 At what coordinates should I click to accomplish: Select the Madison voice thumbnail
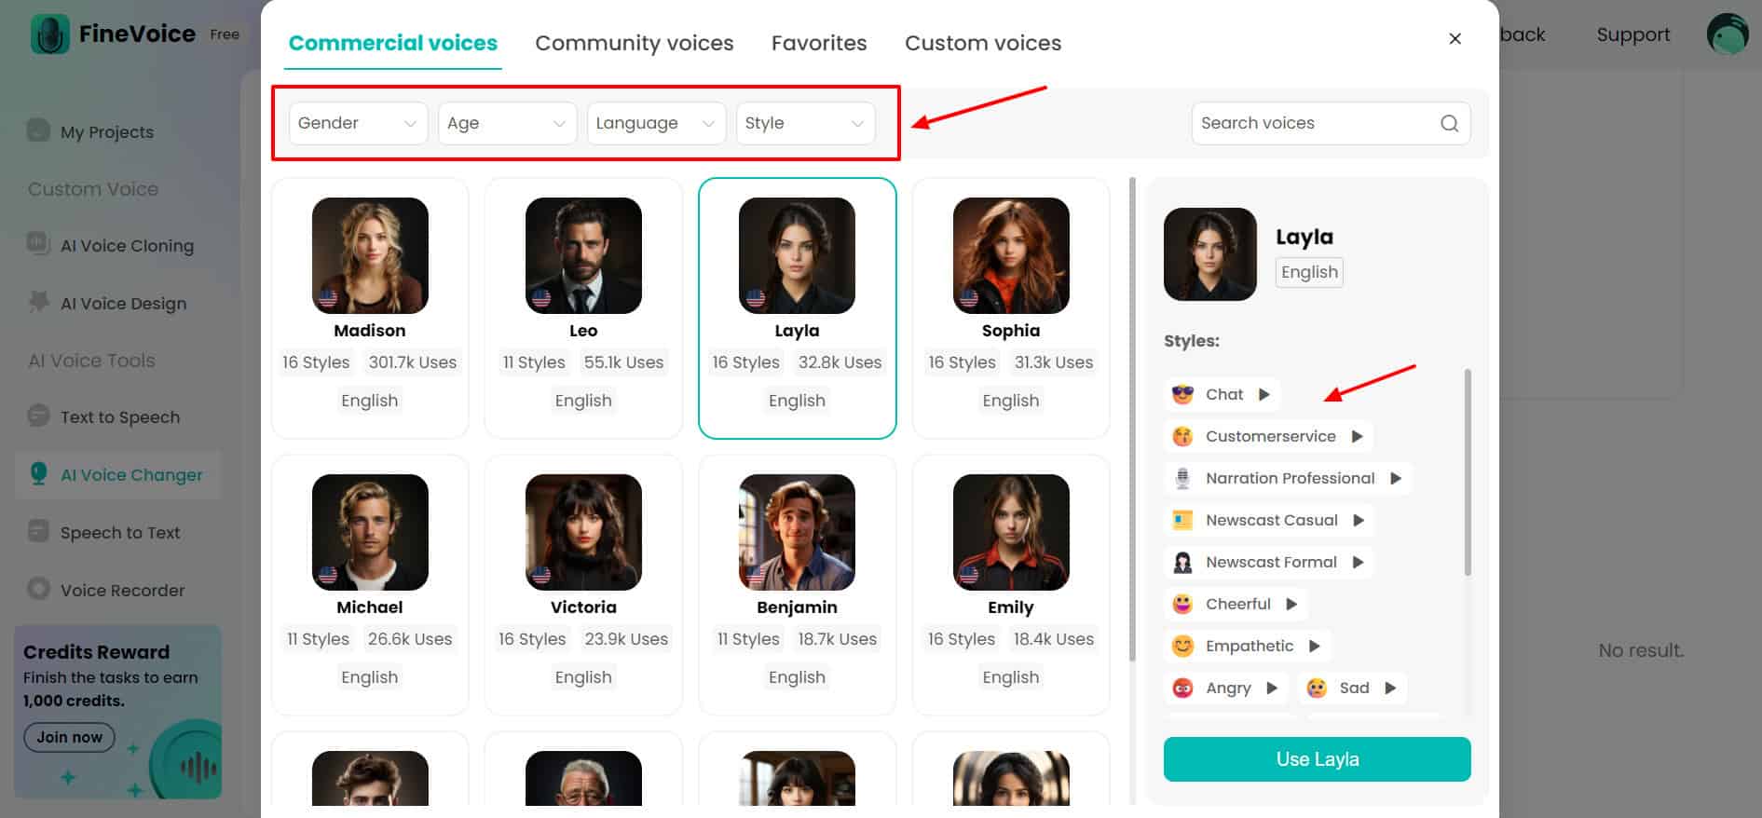(x=370, y=255)
